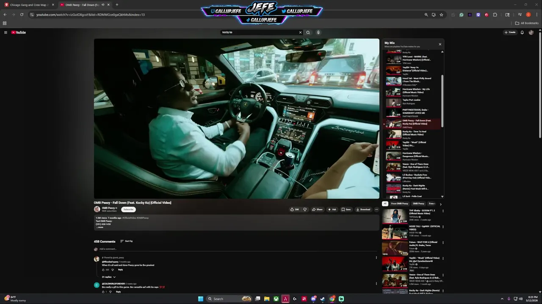
Task: Click the Ask button under the video
Action: tap(332, 209)
